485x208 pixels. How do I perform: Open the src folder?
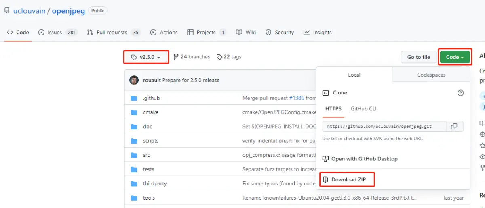click(146, 155)
